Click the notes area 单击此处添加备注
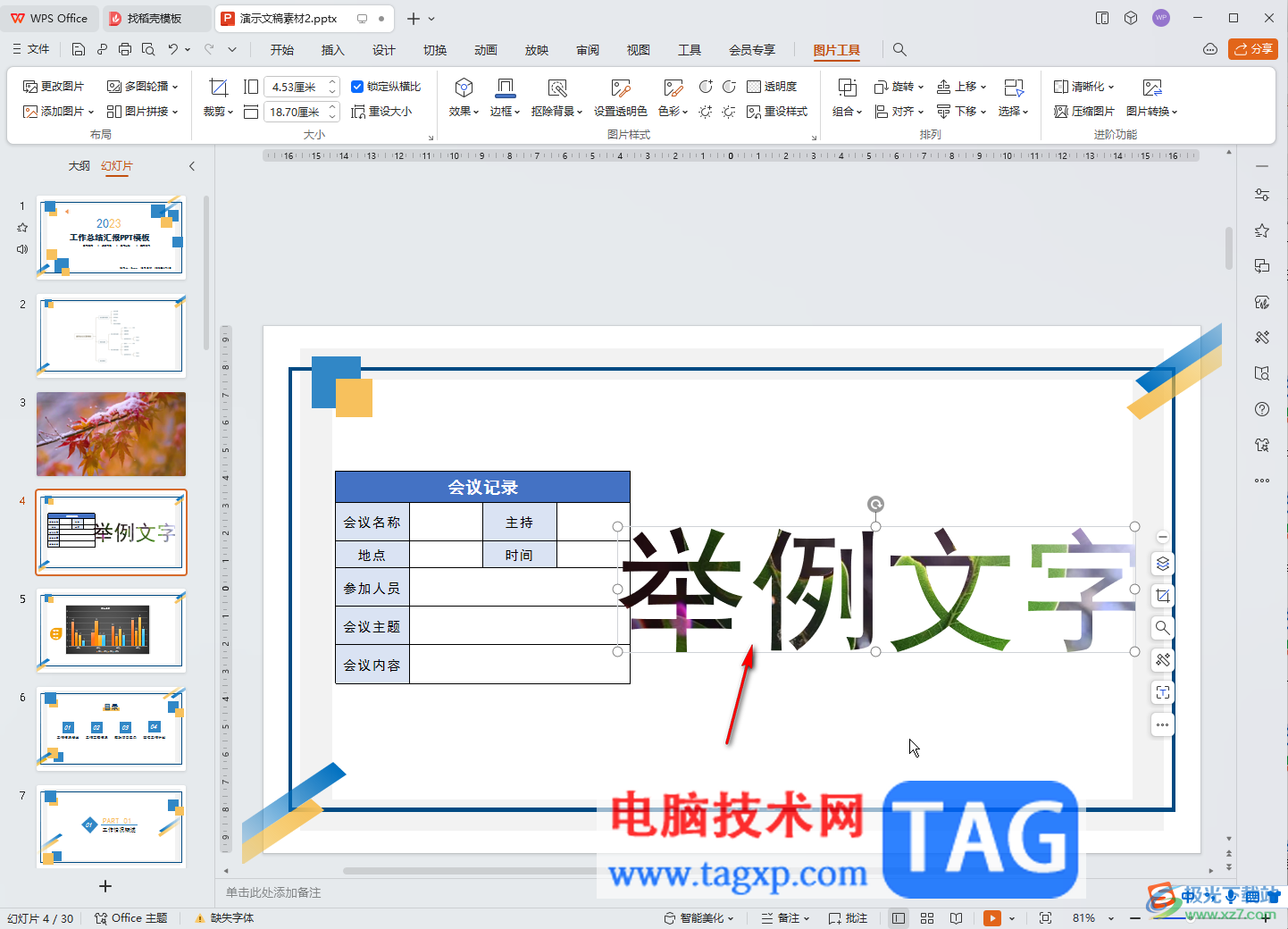The height and width of the screenshot is (929, 1288). 273,892
